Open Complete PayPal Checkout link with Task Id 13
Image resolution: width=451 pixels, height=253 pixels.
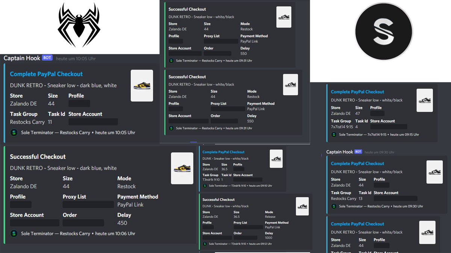click(357, 163)
